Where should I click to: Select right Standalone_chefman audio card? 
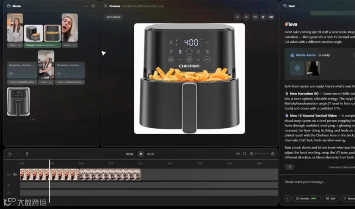tap(70, 70)
